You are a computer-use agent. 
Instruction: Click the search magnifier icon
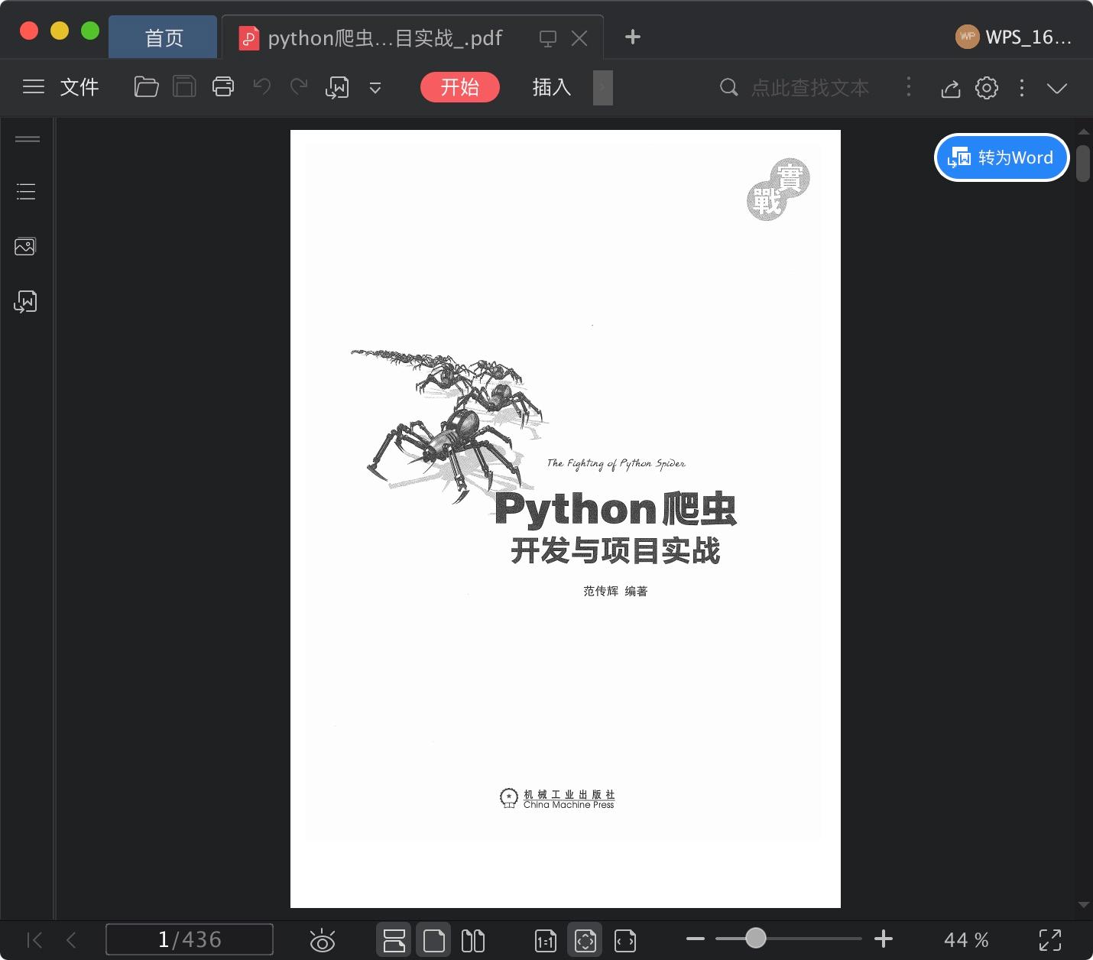[x=729, y=87]
